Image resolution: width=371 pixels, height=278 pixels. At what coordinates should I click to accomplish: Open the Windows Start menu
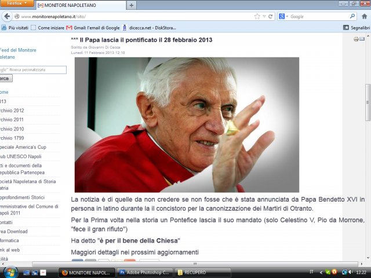(10, 272)
